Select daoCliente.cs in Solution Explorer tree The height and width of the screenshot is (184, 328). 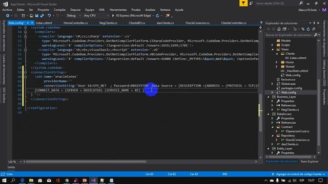click(290, 144)
